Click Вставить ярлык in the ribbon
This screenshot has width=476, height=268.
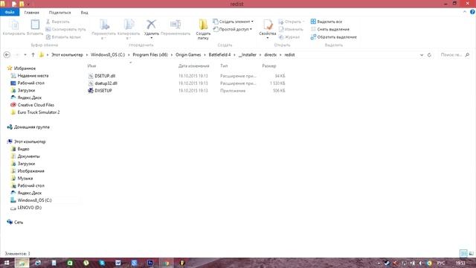coord(63,37)
